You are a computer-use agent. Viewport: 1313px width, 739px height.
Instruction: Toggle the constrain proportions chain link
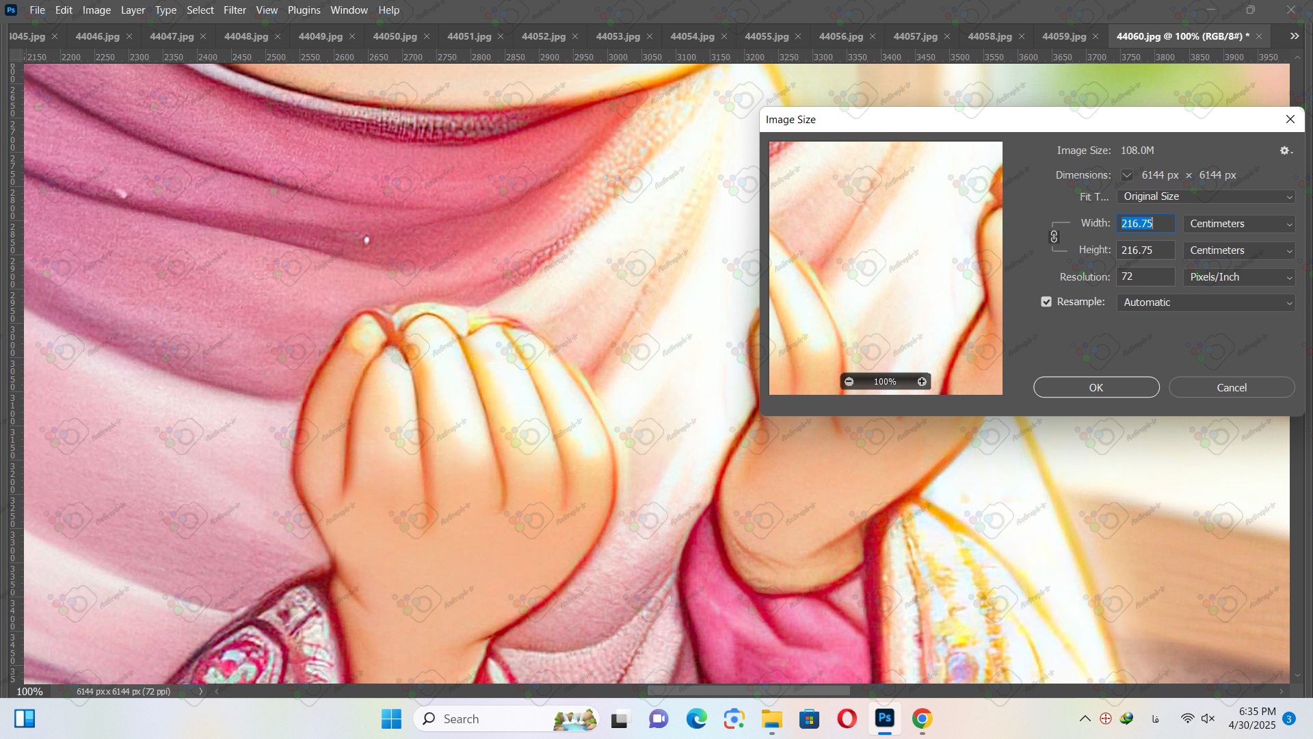coord(1054,237)
